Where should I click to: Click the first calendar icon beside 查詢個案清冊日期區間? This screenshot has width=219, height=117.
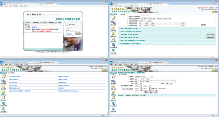(x=141, y=86)
